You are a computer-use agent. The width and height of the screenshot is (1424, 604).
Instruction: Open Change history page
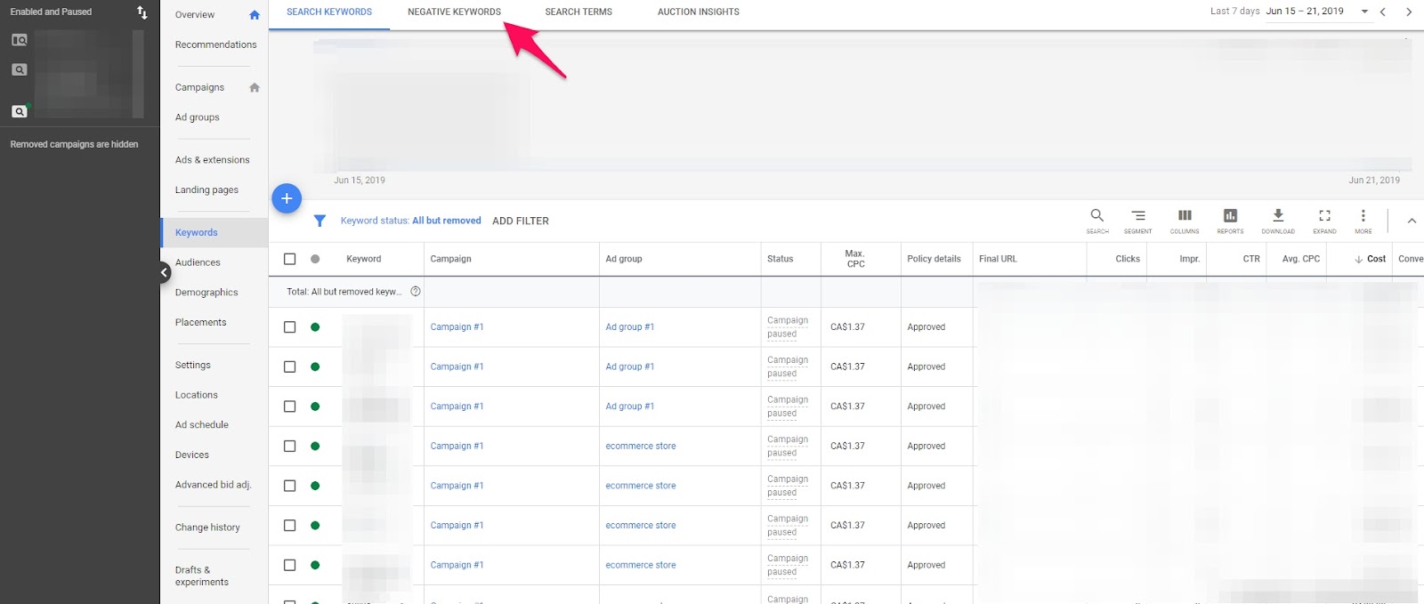click(207, 527)
